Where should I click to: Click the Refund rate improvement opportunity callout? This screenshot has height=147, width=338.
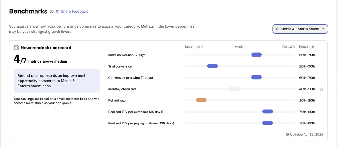tap(57, 81)
